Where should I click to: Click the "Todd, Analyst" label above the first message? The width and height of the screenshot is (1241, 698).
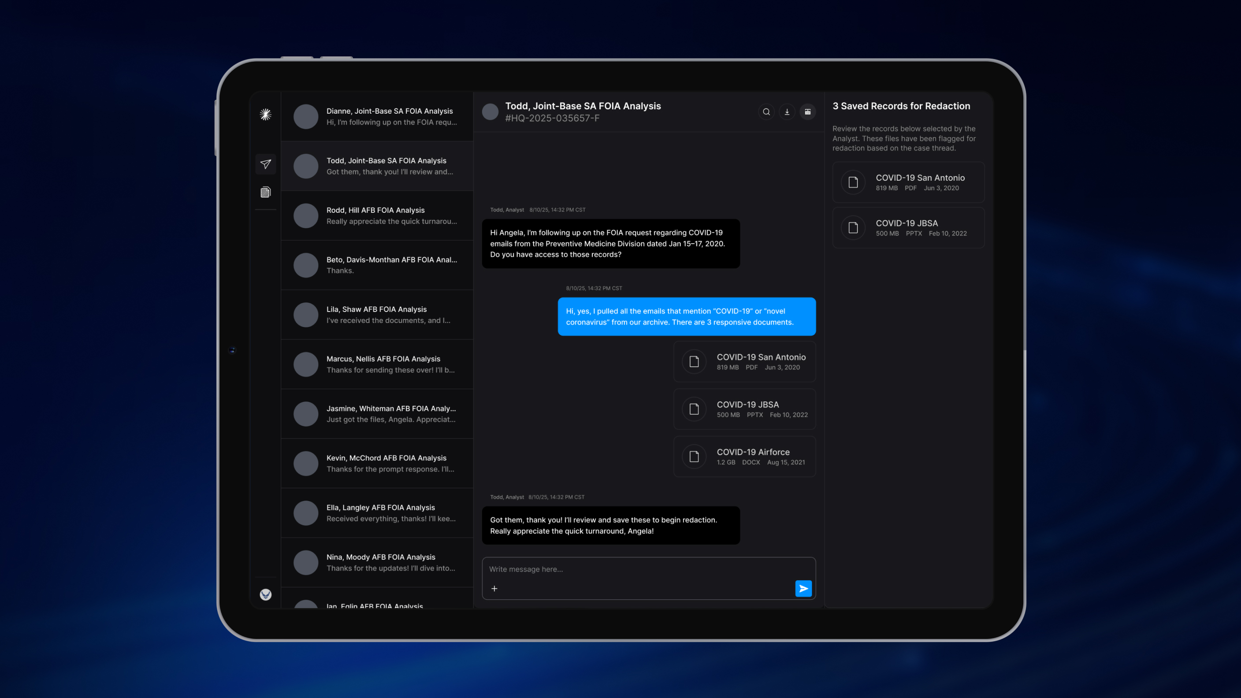coord(507,210)
